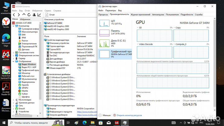
Task: Click the AIDA64 up-level arrow
Action: [24, 15]
